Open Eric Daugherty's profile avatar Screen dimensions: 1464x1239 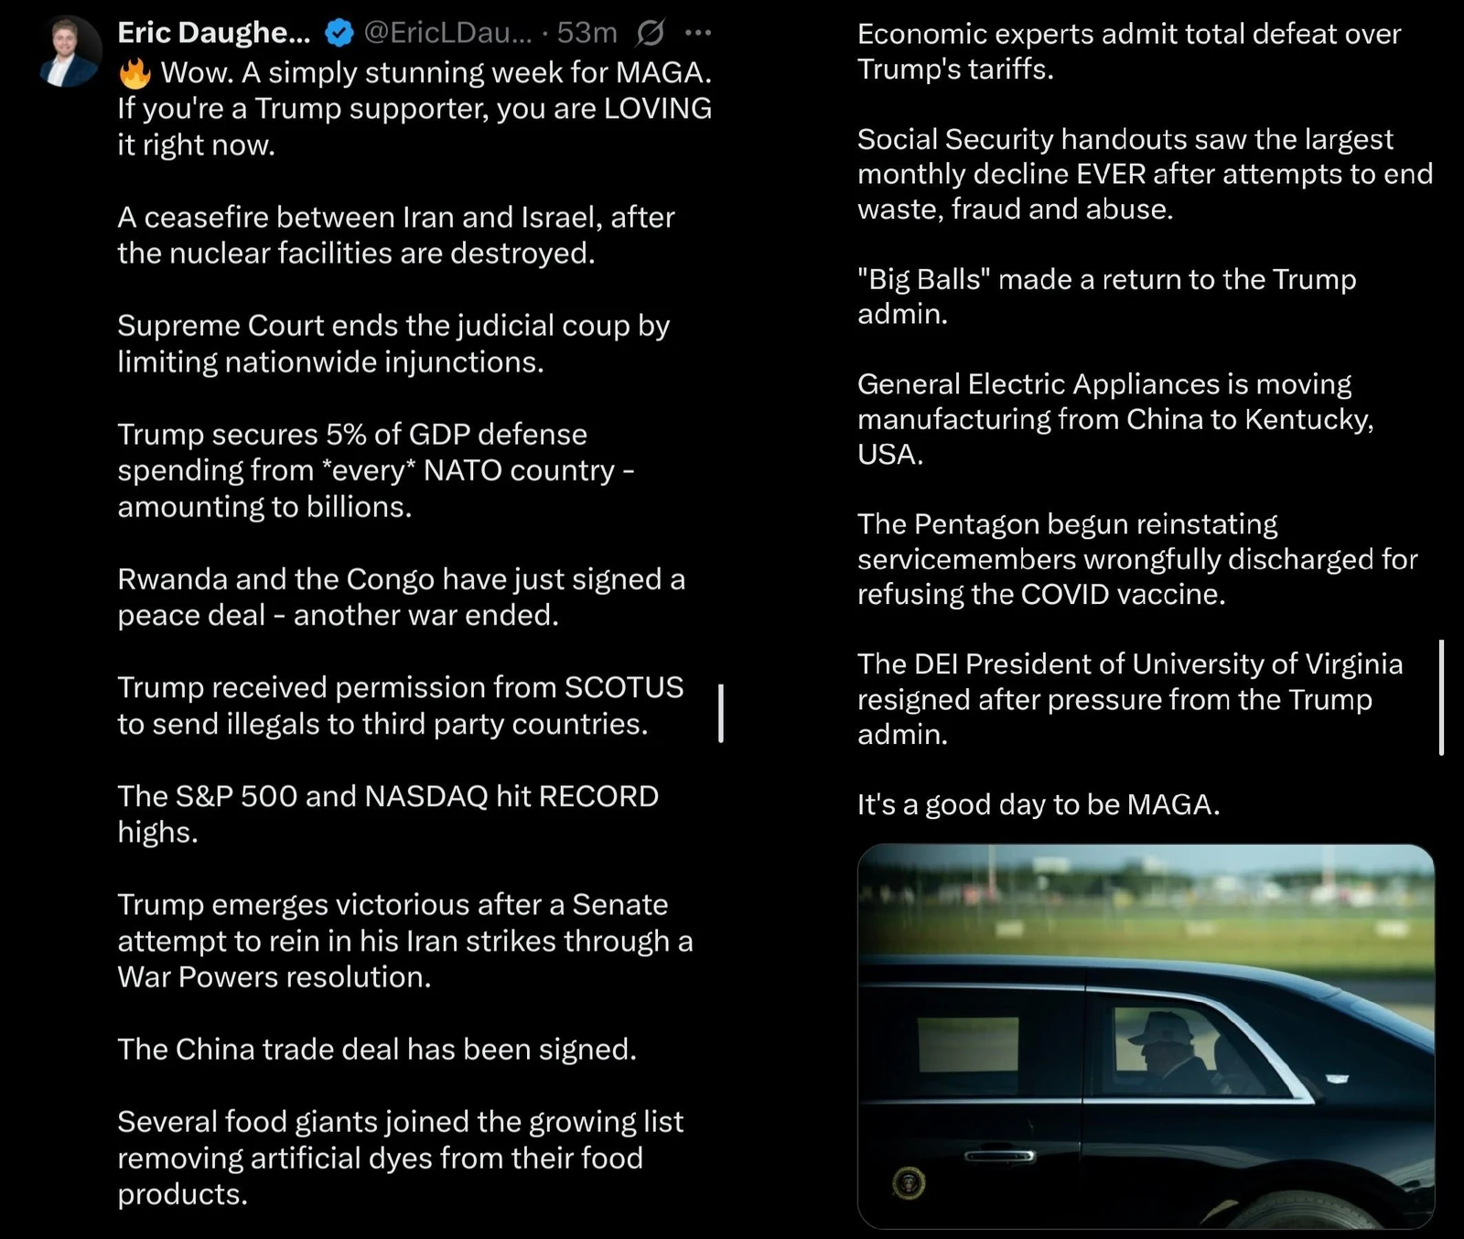point(68,52)
